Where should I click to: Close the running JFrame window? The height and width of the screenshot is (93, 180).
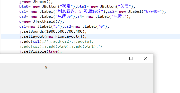pyautogui.click(x=145, y=58)
